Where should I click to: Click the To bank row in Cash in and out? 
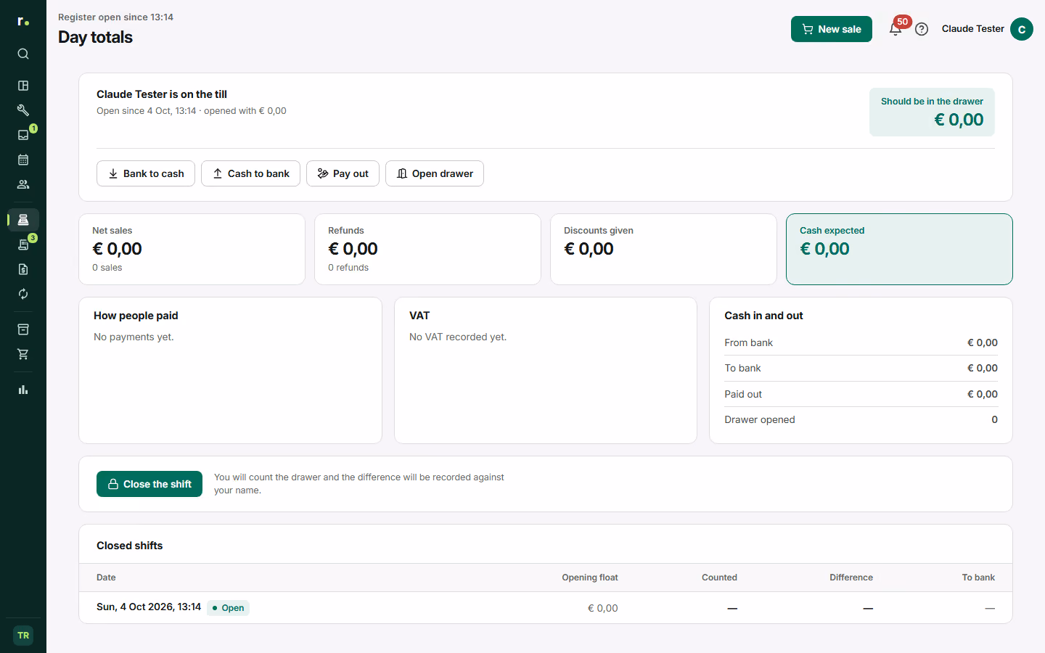(861, 368)
